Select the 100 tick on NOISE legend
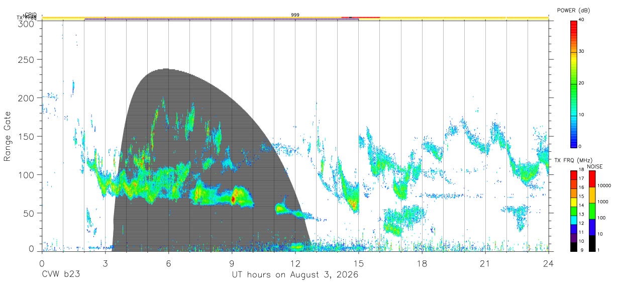Viewport: 617px width, 285px height. [601, 218]
